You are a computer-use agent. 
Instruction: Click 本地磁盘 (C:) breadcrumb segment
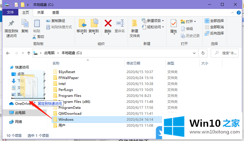click(71, 53)
